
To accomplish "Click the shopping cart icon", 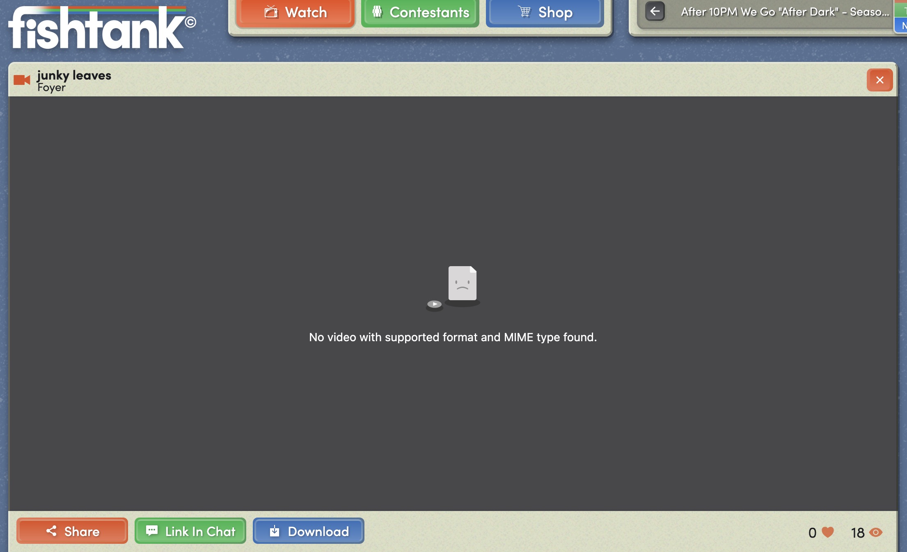I will [524, 12].
